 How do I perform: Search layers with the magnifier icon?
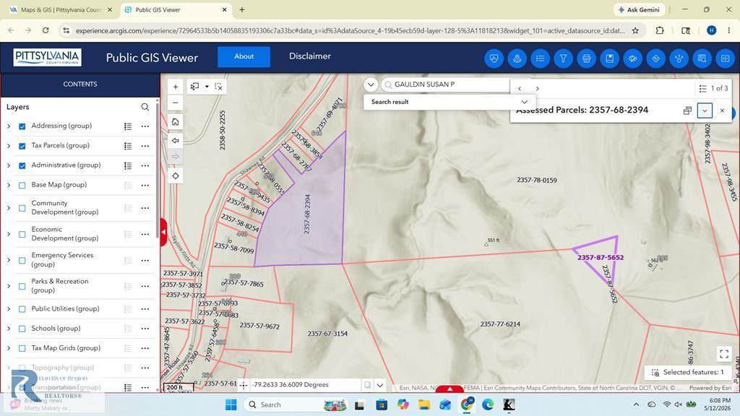[145, 107]
